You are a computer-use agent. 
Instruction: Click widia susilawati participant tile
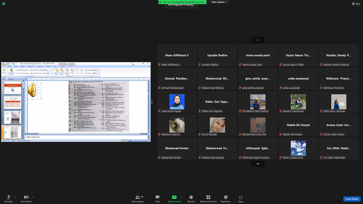point(298,78)
